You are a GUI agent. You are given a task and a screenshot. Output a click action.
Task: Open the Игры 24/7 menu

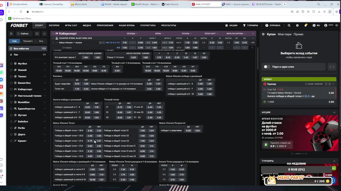pyautogui.click(x=71, y=25)
